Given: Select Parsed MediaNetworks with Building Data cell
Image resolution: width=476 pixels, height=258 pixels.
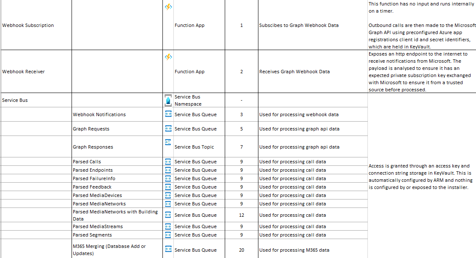Looking at the screenshot, I should pos(117,215).
